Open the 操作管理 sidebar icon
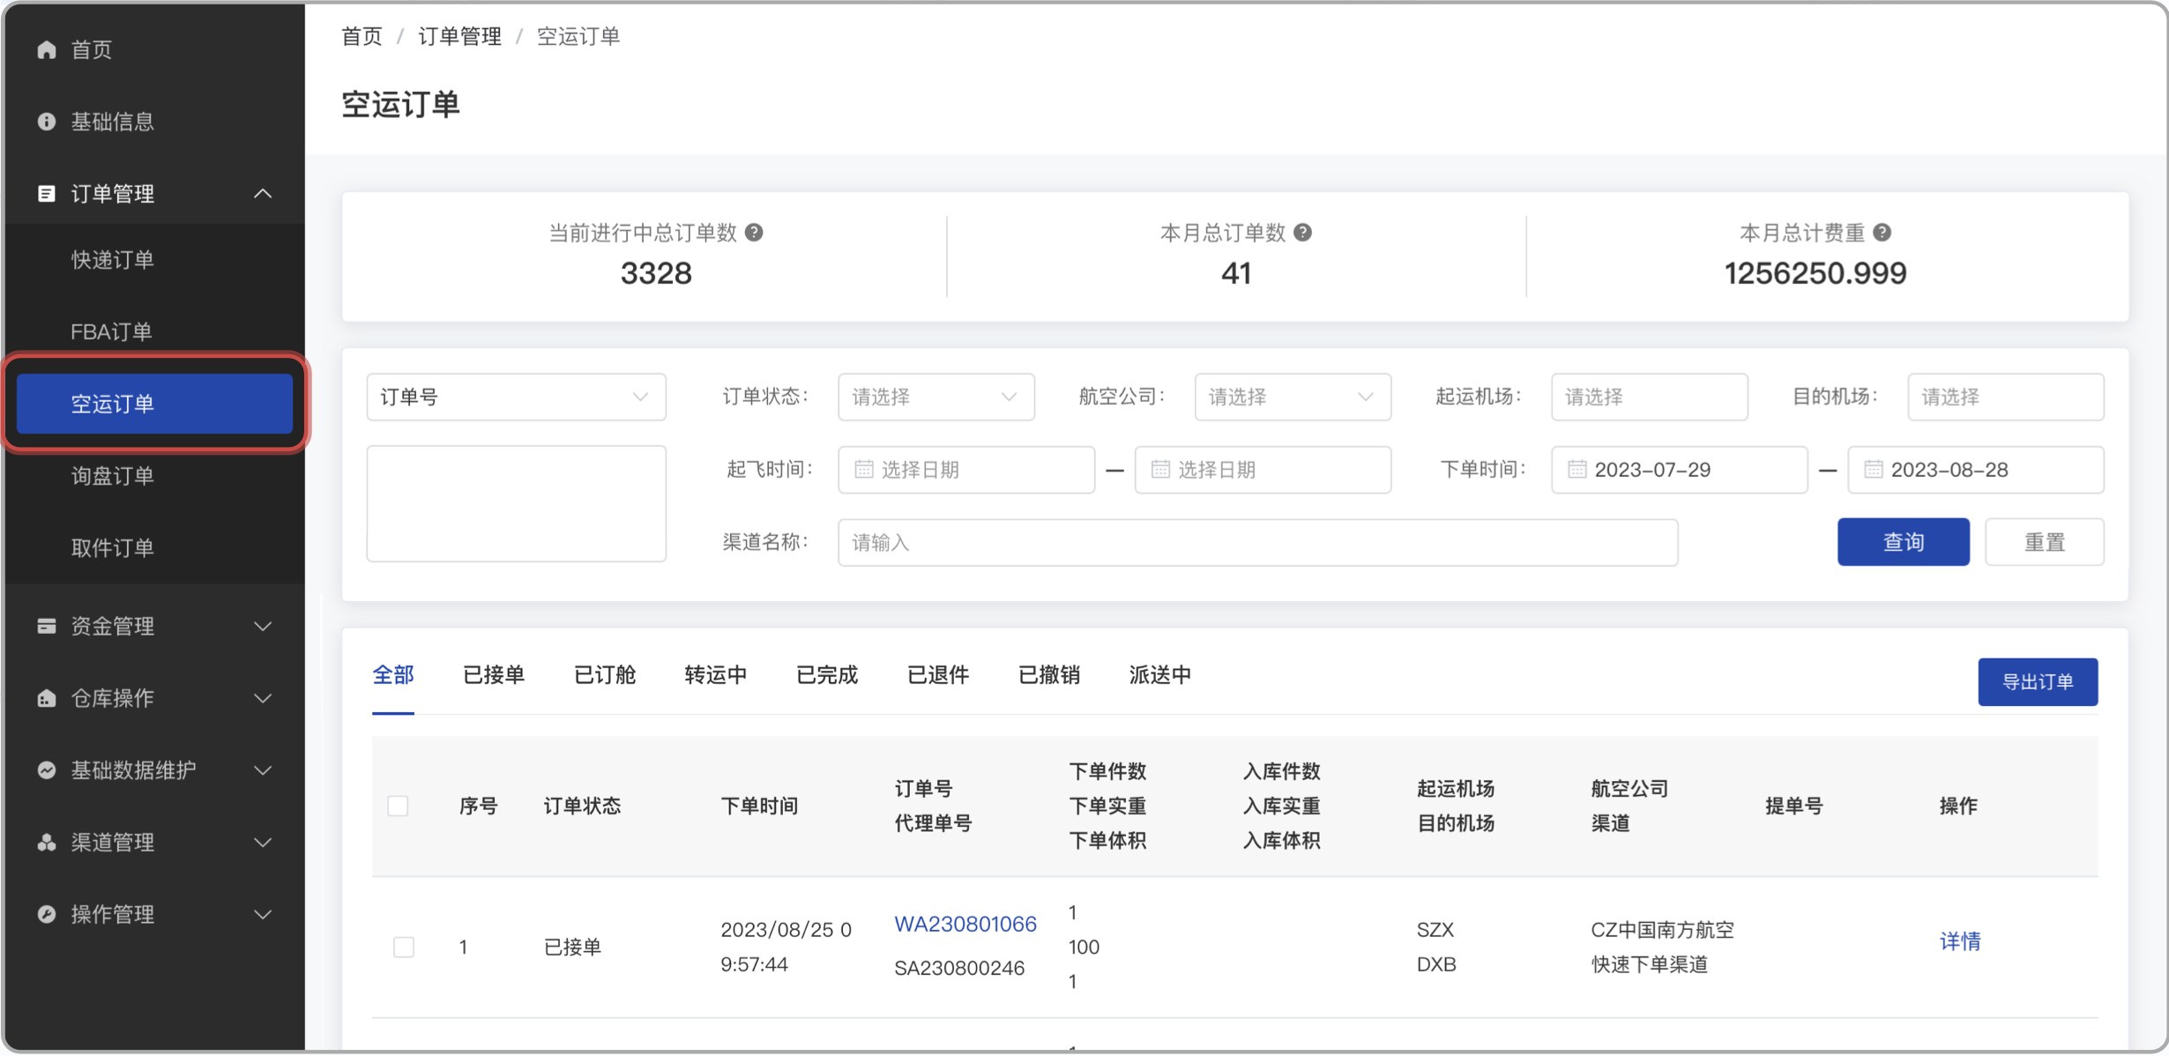 pyautogui.click(x=47, y=914)
